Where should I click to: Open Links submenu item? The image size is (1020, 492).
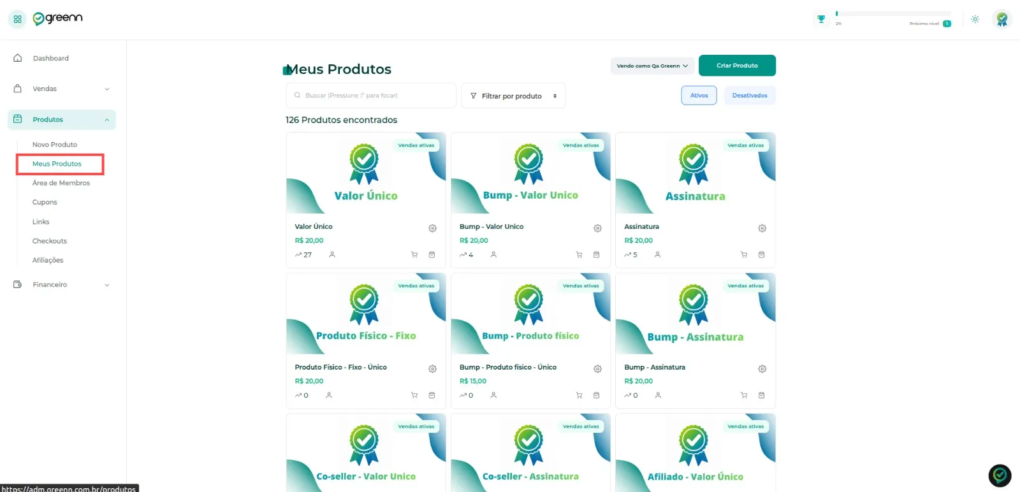[x=41, y=222]
